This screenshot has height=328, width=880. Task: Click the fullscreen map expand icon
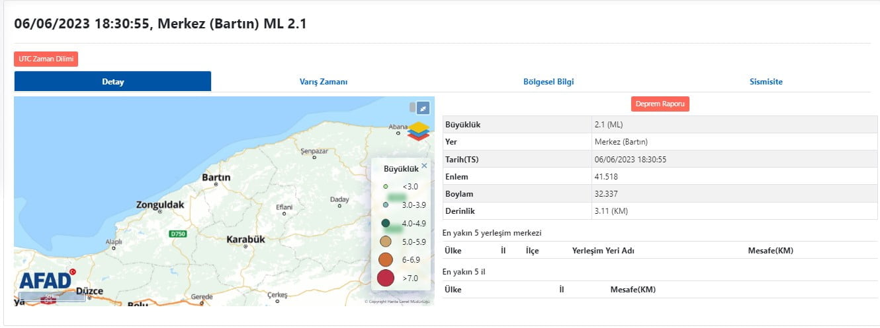pyautogui.click(x=423, y=108)
